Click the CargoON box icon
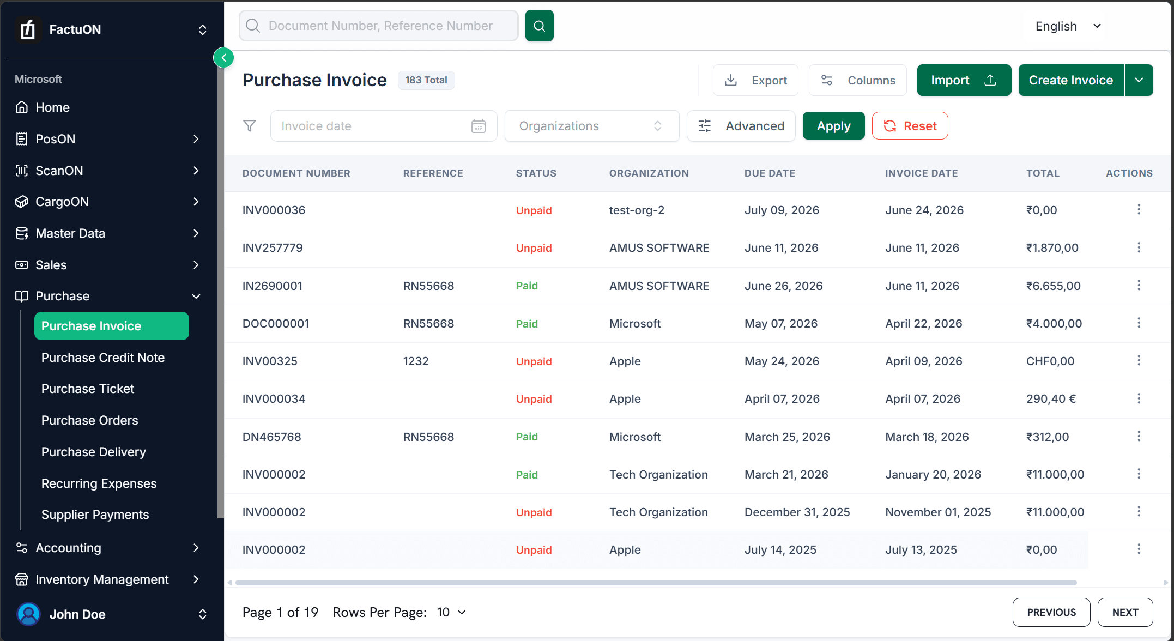Screen dimensions: 1174x641 [x=22, y=202]
